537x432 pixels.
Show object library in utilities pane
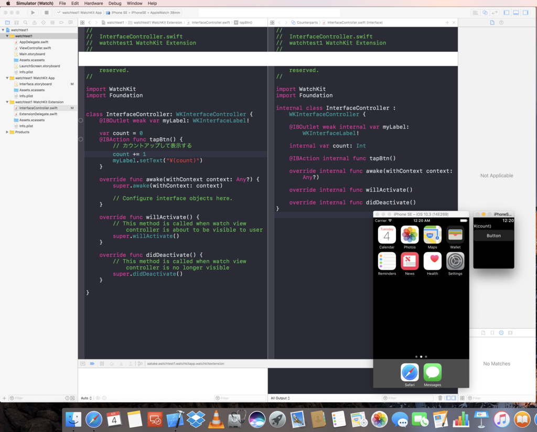point(501,333)
